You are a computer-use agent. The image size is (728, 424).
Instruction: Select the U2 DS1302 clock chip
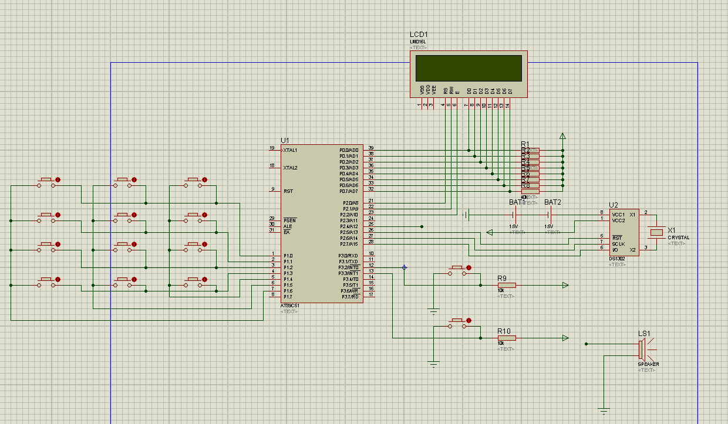[623, 232]
